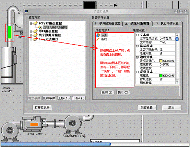Click the 远程瓦斯探点监视 event icon

click(40, 27)
